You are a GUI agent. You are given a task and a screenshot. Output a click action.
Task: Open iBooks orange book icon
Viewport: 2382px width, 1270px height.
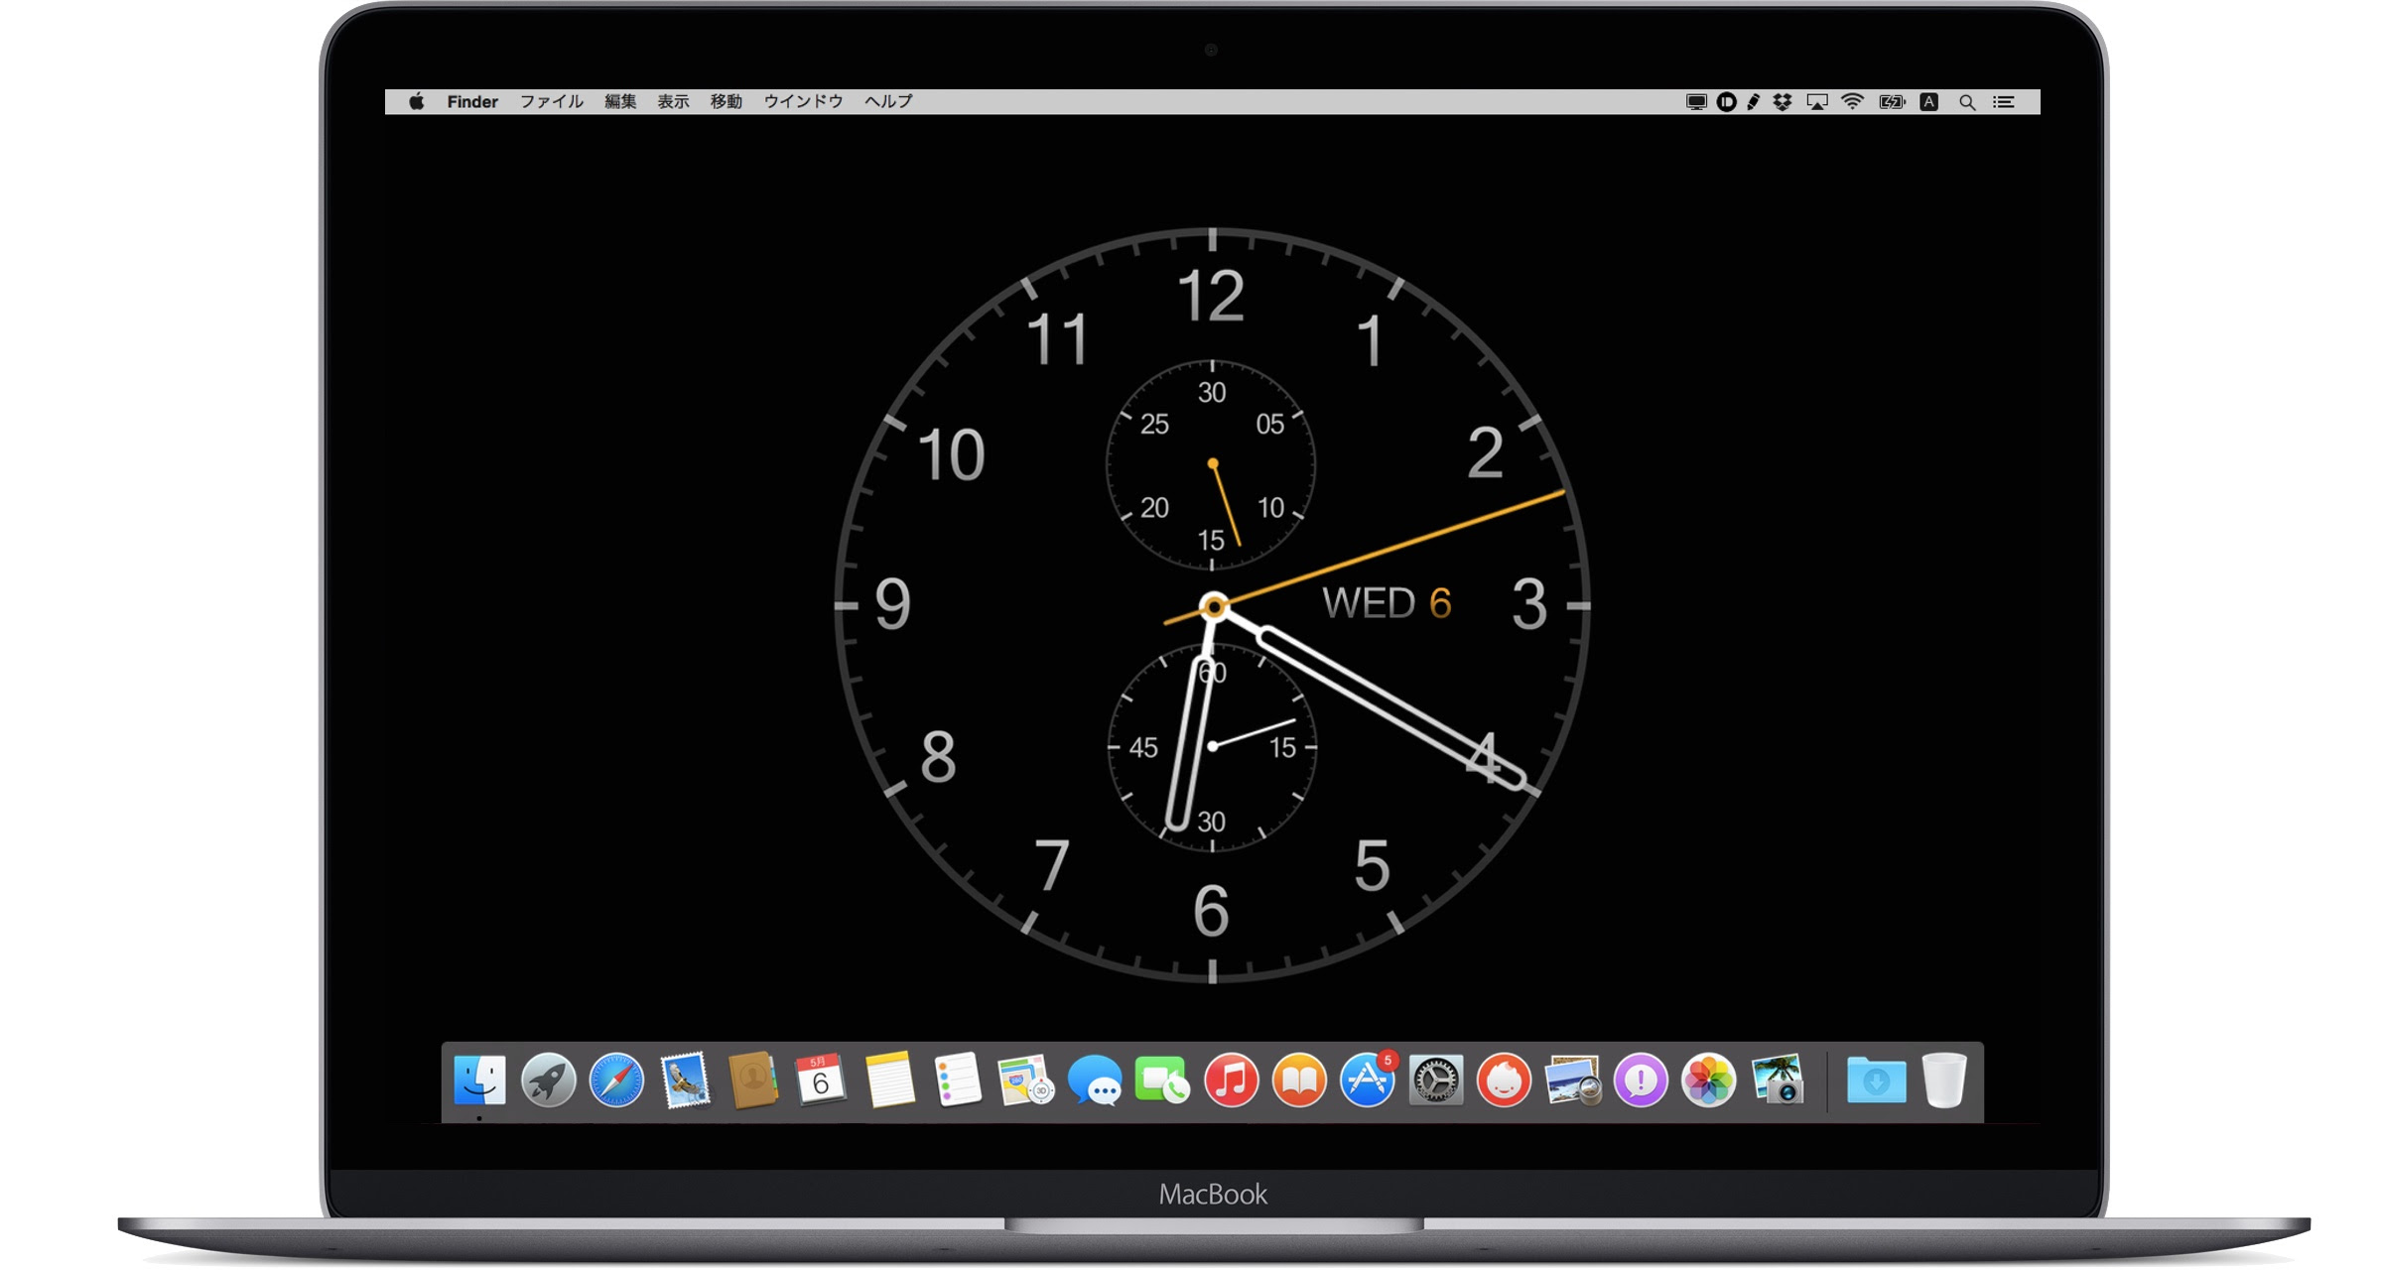1299,1080
